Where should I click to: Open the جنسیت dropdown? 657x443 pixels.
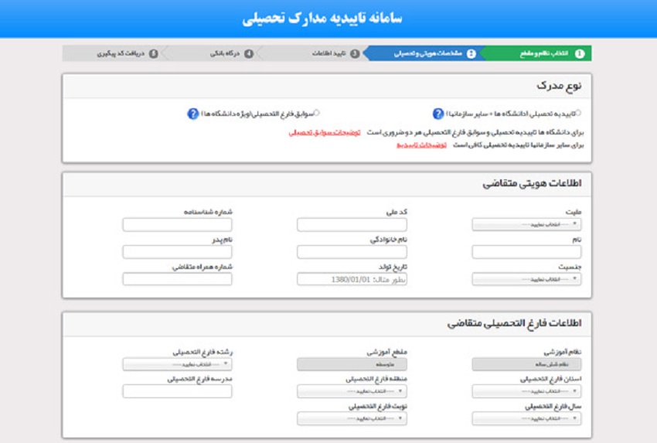coord(526,279)
